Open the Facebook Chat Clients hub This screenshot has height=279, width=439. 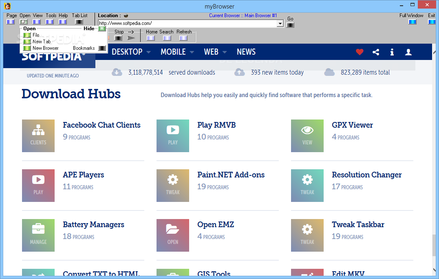pos(101,125)
